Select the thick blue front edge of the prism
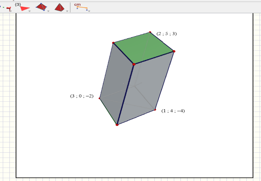The image size is (261, 181). pos(126,94)
